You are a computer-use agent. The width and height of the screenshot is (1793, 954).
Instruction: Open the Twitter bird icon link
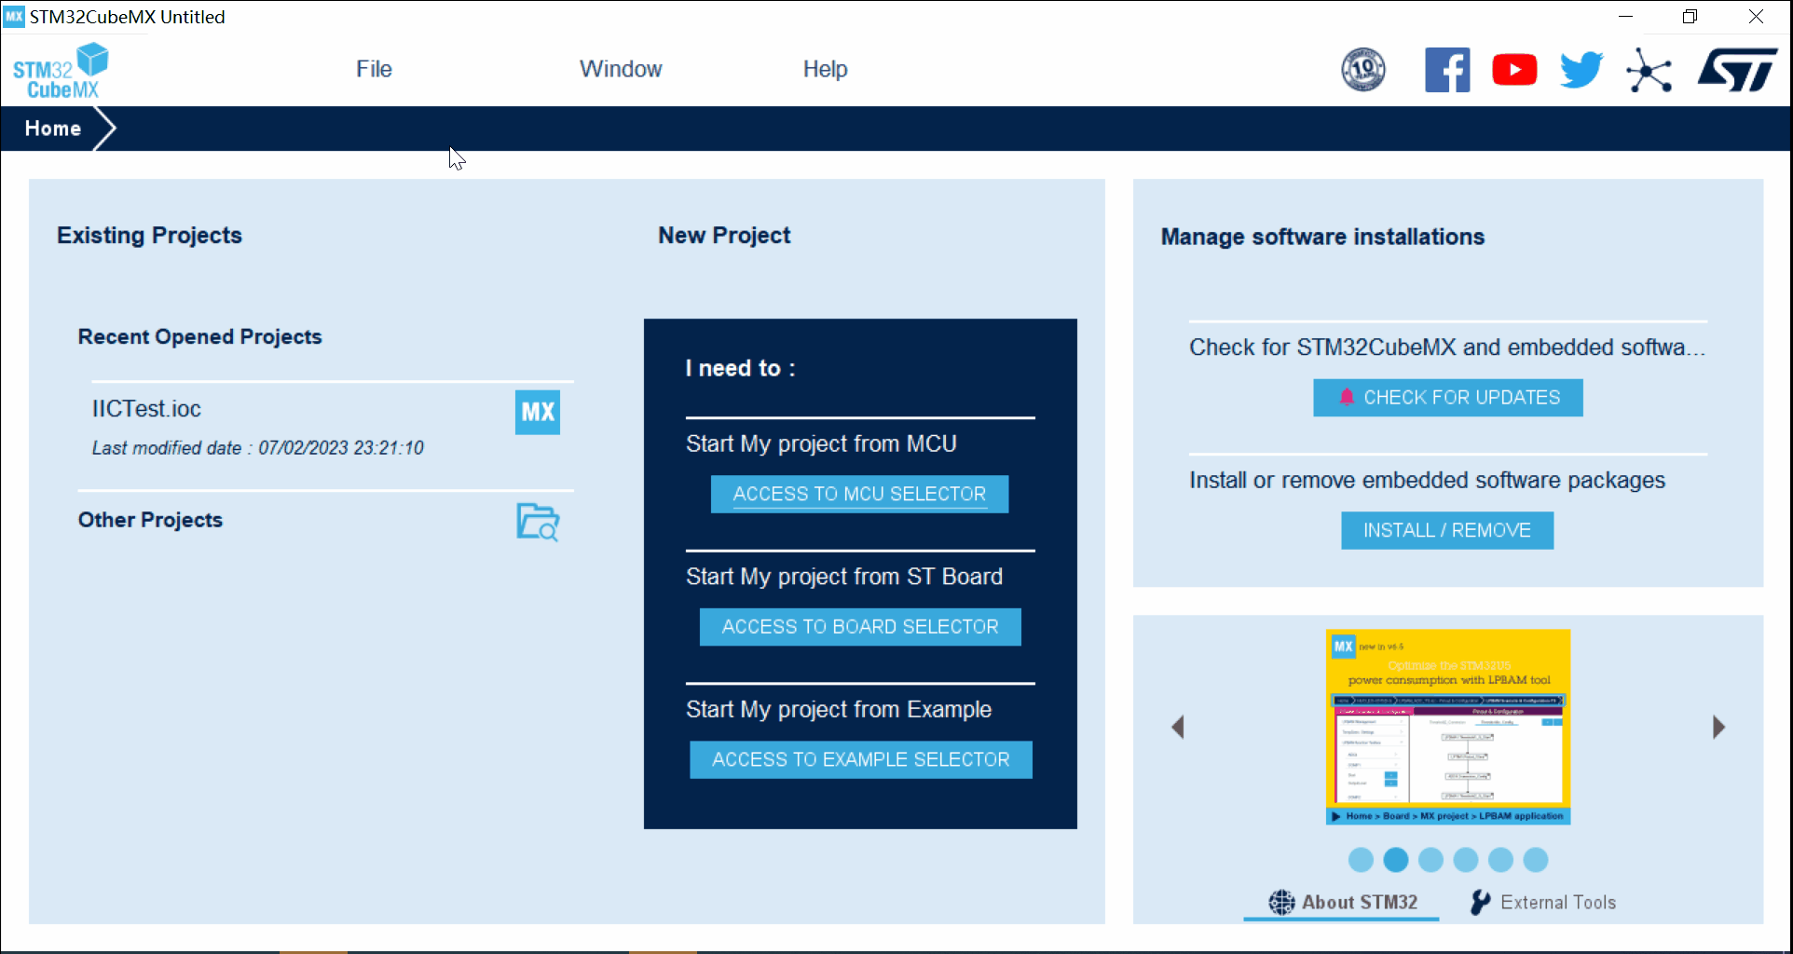1581,70
